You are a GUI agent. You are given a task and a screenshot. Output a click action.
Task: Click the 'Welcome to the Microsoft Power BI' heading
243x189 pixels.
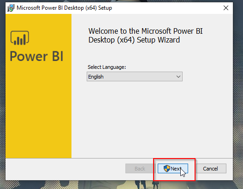click(x=146, y=36)
